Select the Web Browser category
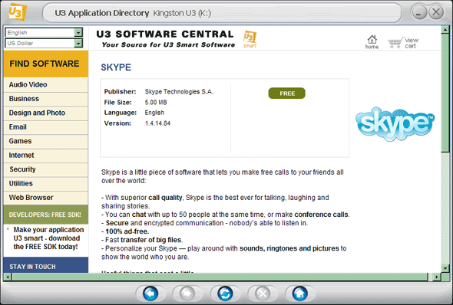The image size is (453, 305). tap(46, 198)
